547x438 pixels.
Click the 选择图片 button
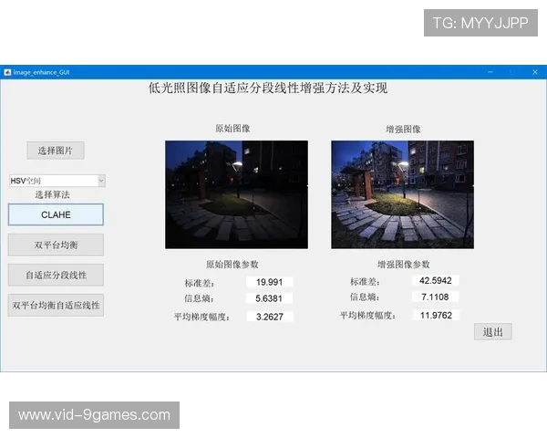56,151
